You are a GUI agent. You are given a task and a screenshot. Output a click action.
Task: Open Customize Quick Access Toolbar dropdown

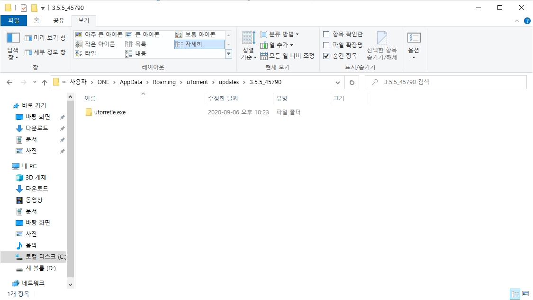(x=43, y=8)
